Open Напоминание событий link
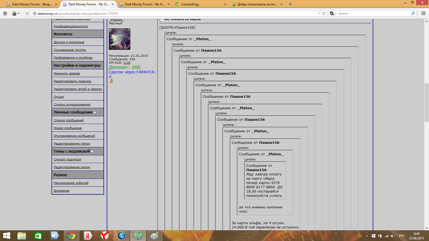Screen dimensions: 429x241 [x=71, y=183]
